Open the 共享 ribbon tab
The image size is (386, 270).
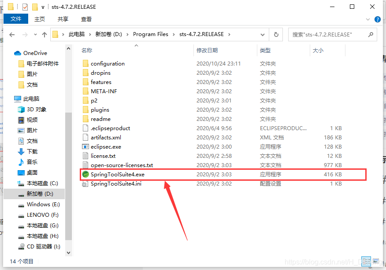click(63, 19)
